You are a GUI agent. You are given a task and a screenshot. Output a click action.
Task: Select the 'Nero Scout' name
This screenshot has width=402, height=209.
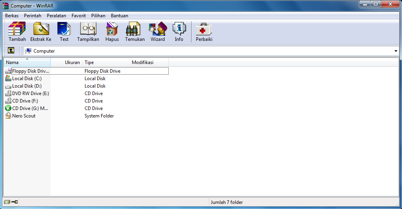pos(24,116)
